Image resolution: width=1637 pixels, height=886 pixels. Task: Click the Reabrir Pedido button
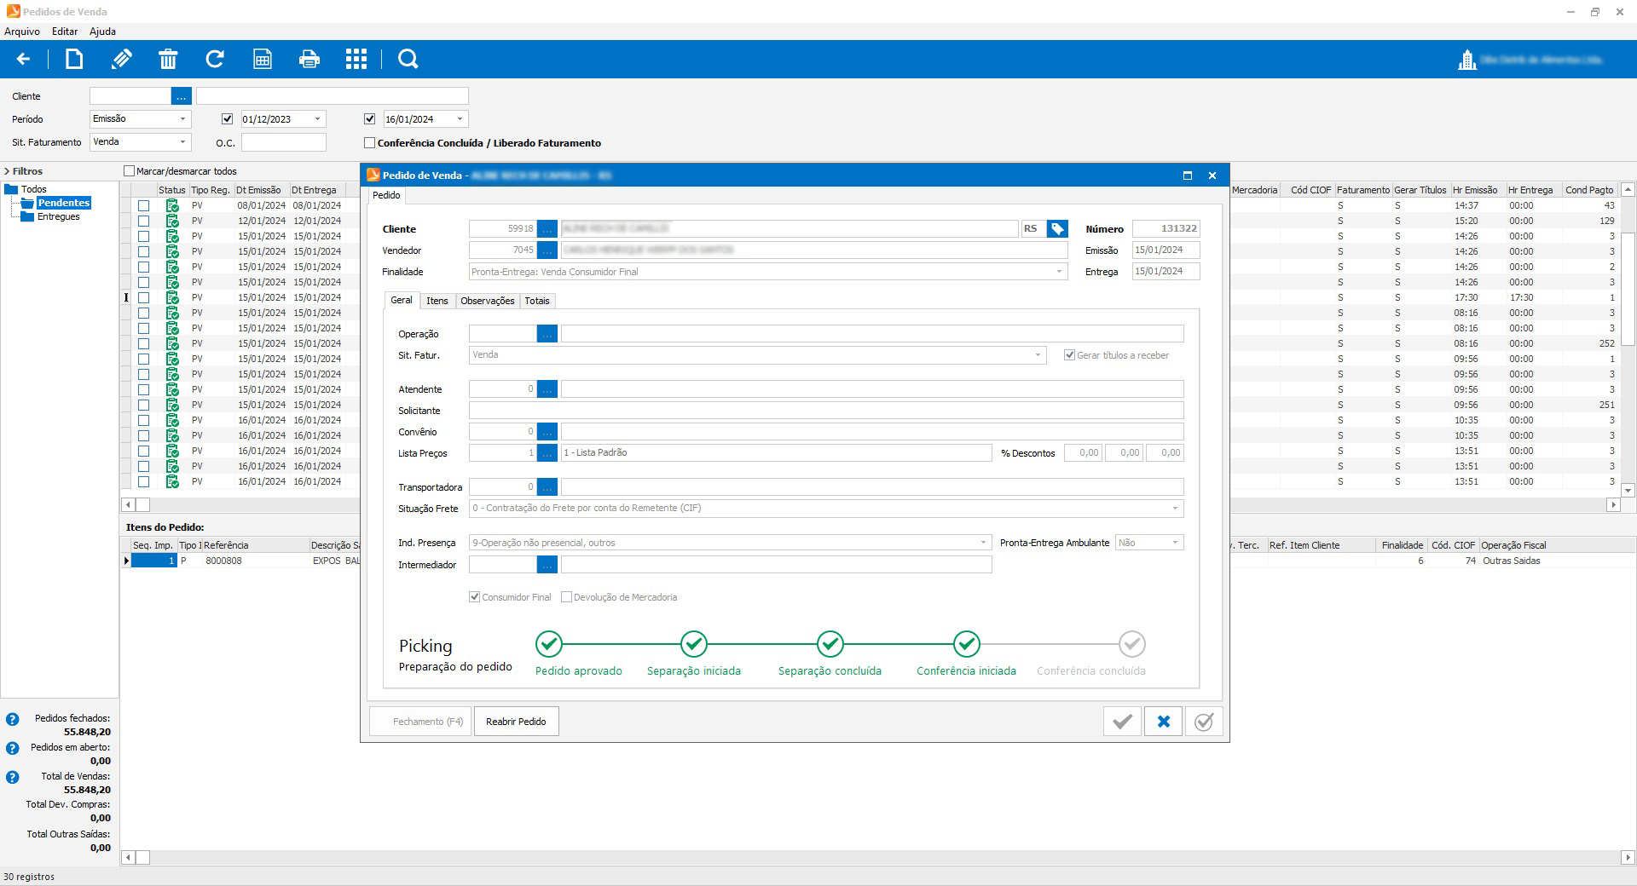click(516, 722)
